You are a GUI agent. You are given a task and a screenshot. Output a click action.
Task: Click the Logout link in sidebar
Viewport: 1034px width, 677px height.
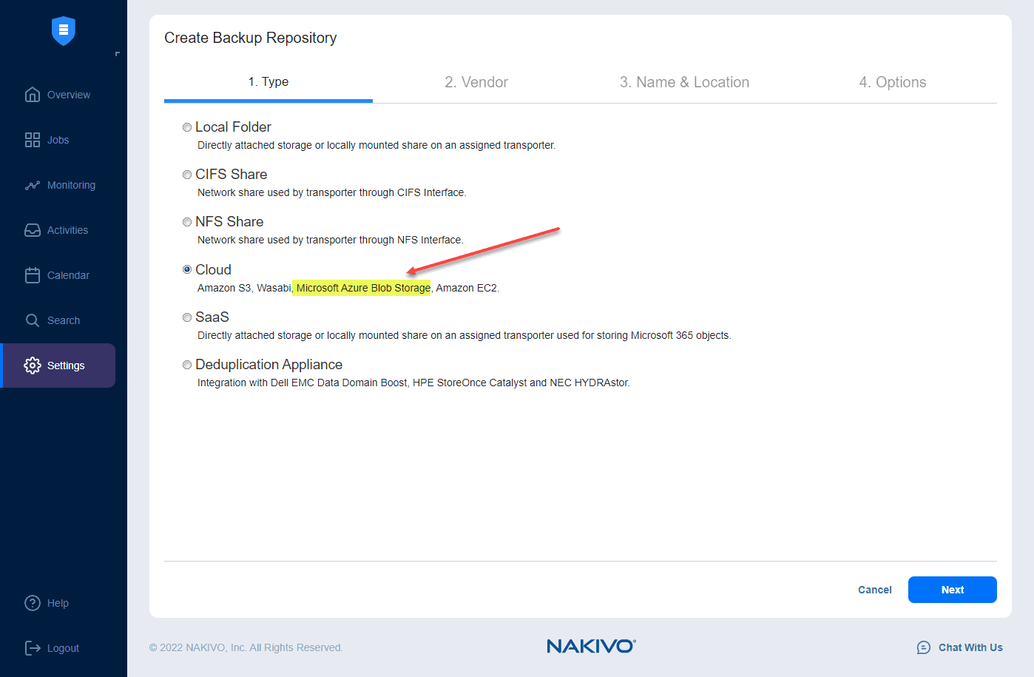63,648
